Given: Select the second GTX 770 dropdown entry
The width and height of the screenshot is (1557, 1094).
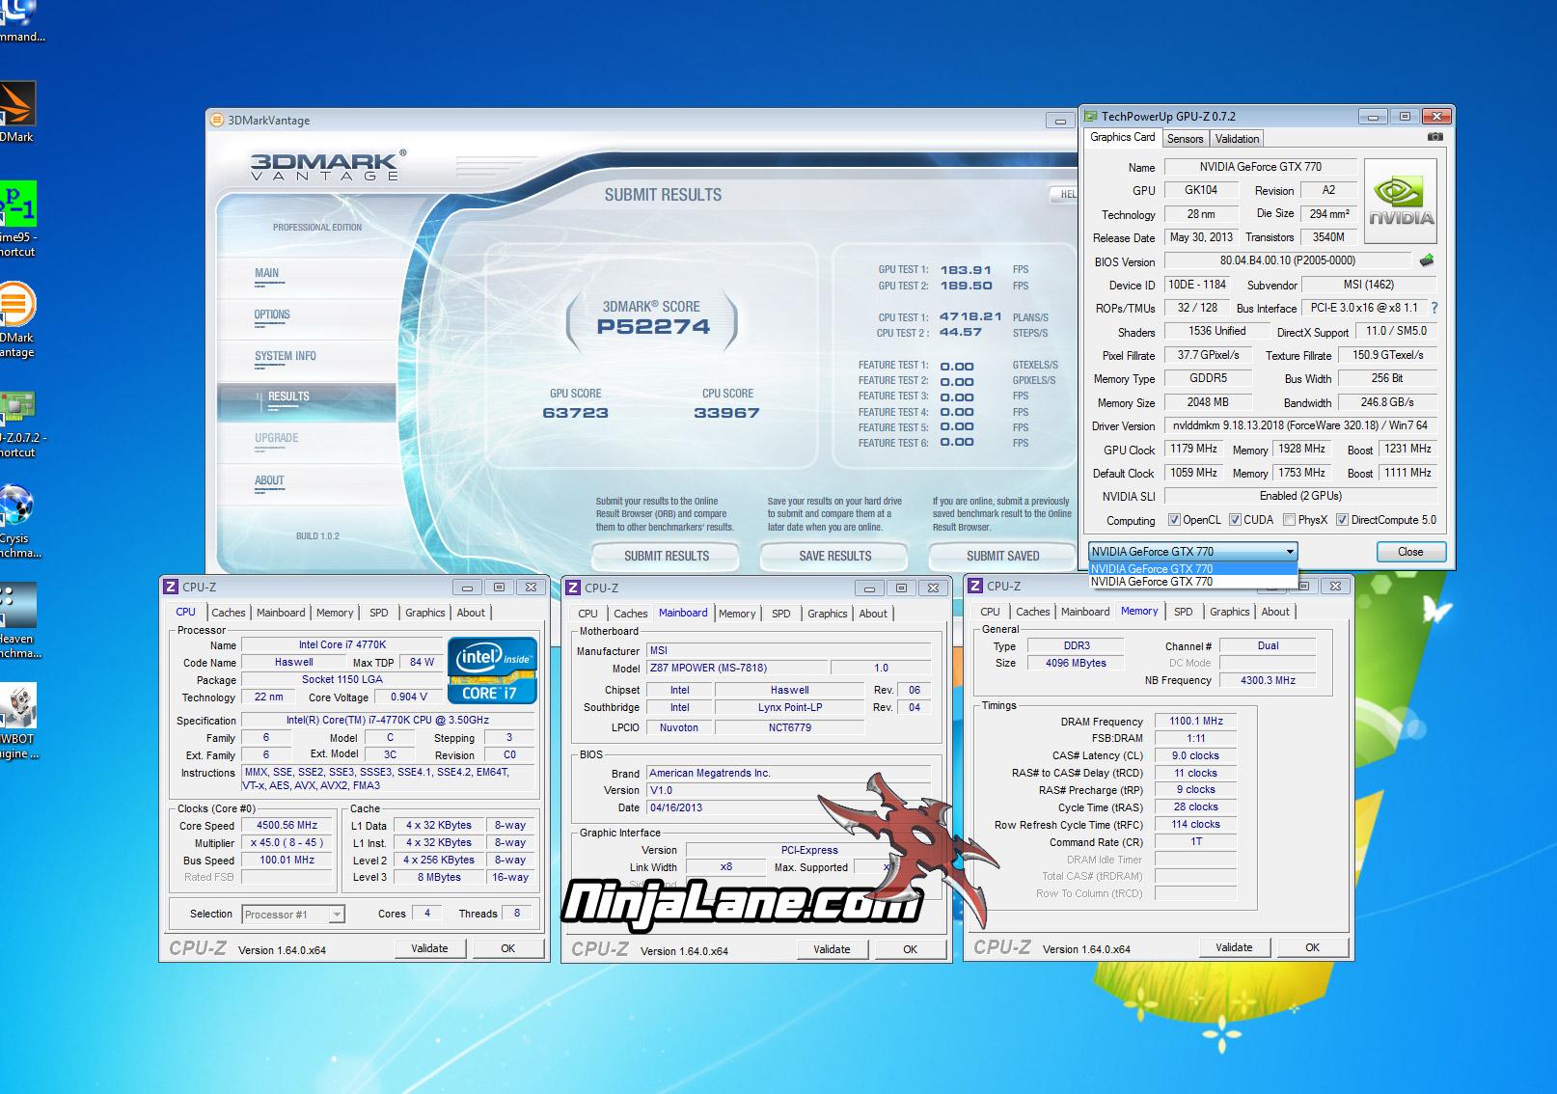Looking at the screenshot, I should 1192,582.
